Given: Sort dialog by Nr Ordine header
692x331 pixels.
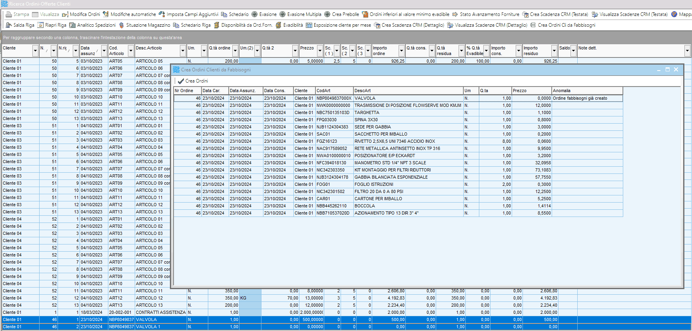Looking at the screenshot, I should (187, 91).
